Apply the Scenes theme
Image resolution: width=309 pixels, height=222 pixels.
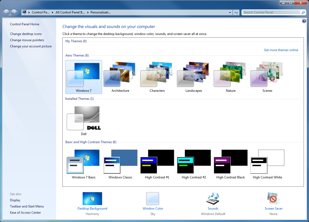click(x=267, y=77)
